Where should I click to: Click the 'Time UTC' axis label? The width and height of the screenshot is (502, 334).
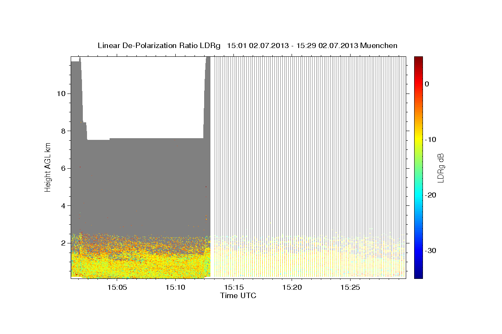tap(238, 296)
